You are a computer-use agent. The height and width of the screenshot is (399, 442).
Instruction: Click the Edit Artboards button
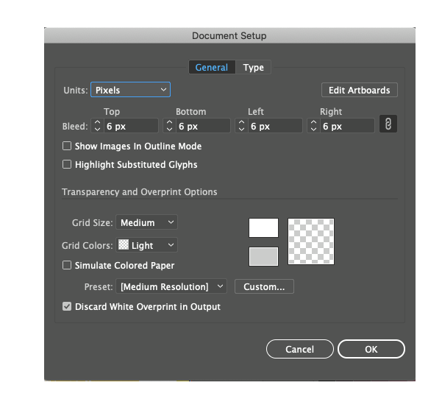point(359,90)
